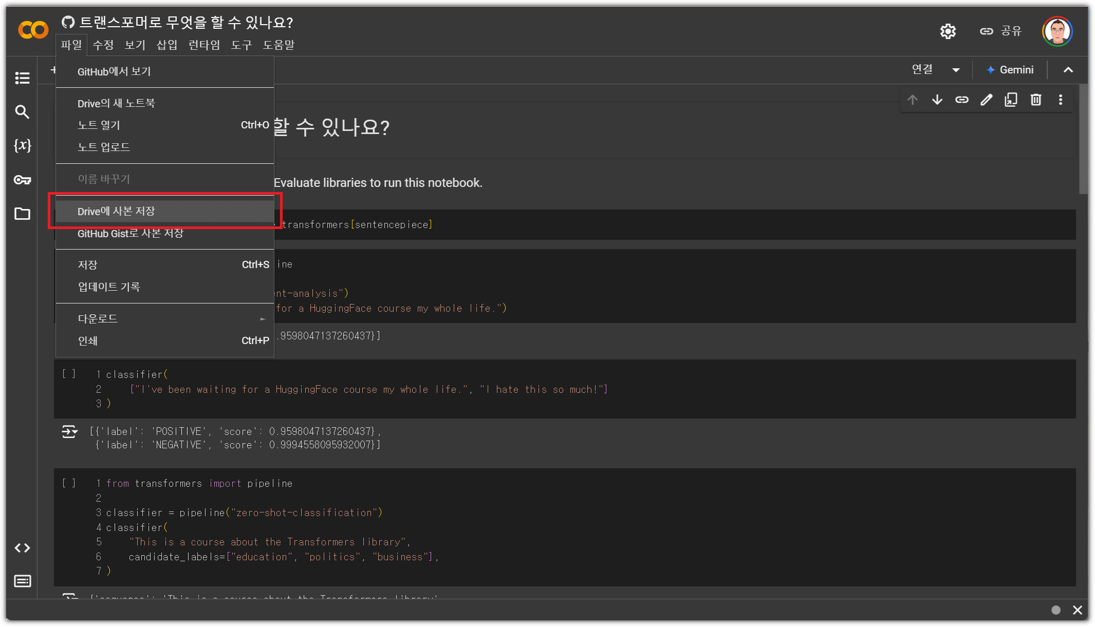Click the delete cell trash icon
Screen dimensions: 1095x627
coord(1035,100)
